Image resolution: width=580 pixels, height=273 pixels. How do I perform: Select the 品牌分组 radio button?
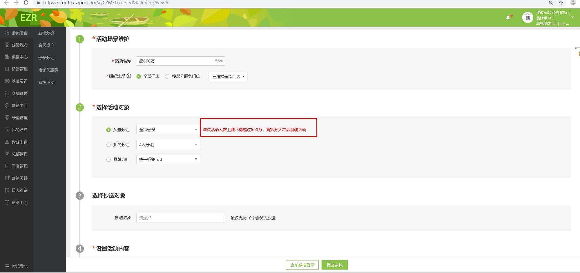[108, 159]
